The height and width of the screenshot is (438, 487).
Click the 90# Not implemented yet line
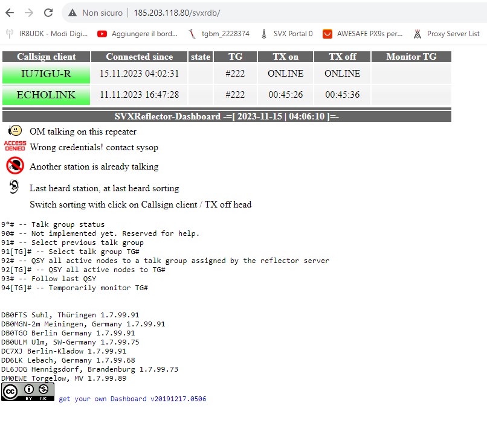(100, 233)
